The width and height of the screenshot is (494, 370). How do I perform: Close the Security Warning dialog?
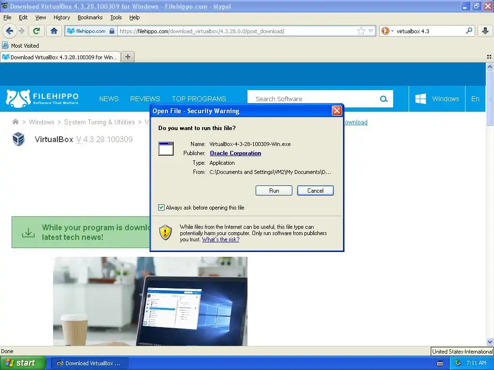tap(337, 110)
